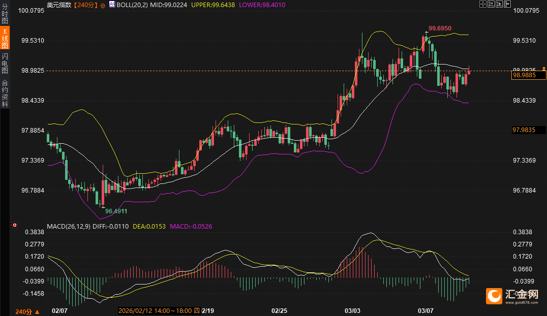This screenshot has width=547, height=316.
Task: Click the chart scroll-right arrow icon
Action: click(x=507, y=4)
